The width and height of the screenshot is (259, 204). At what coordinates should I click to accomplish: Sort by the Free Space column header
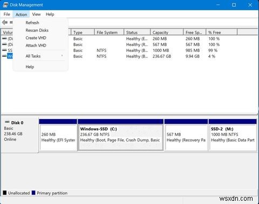pos(195,32)
